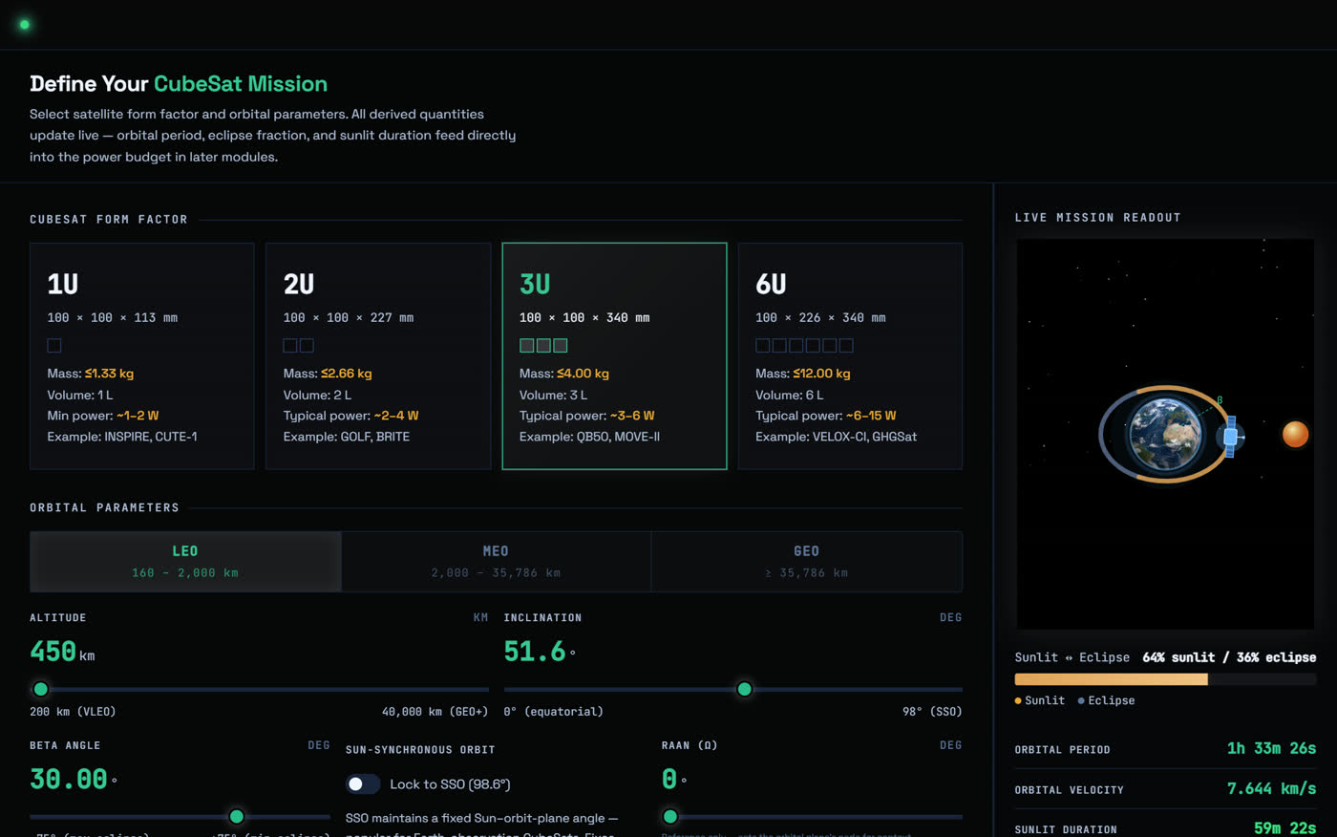
Task: Click the green status dot in header
Action: 25,25
